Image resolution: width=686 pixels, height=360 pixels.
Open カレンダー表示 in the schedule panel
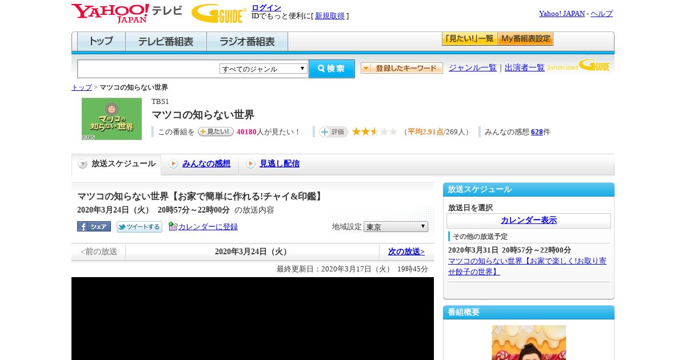click(529, 220)
